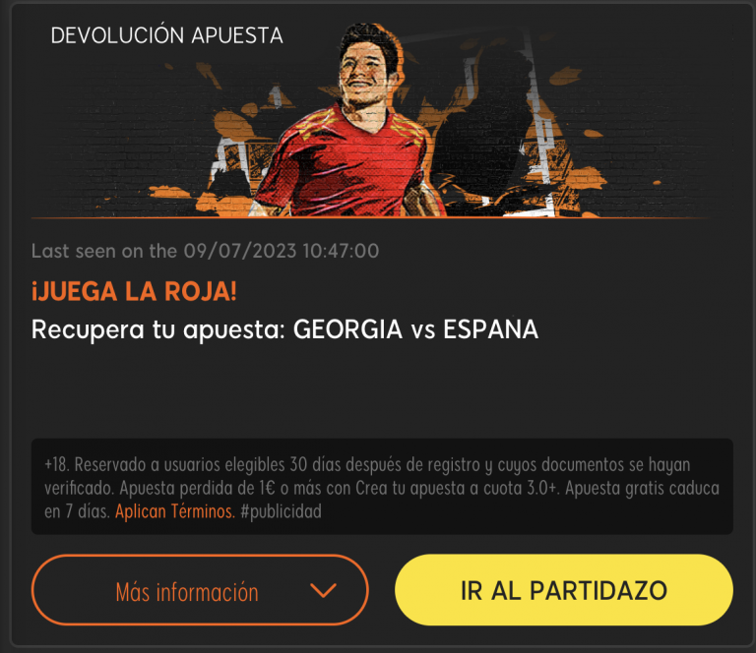Expand the Más información chevron arrow
756x653 pixels.
click(323, 590)
